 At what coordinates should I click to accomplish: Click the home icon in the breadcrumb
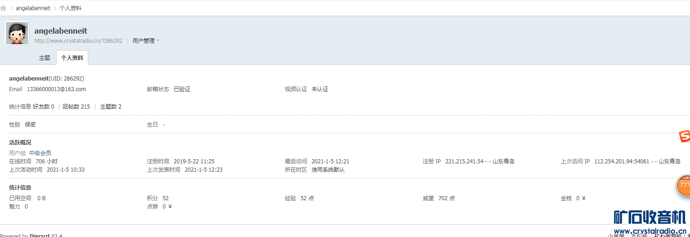click(4, 8)
